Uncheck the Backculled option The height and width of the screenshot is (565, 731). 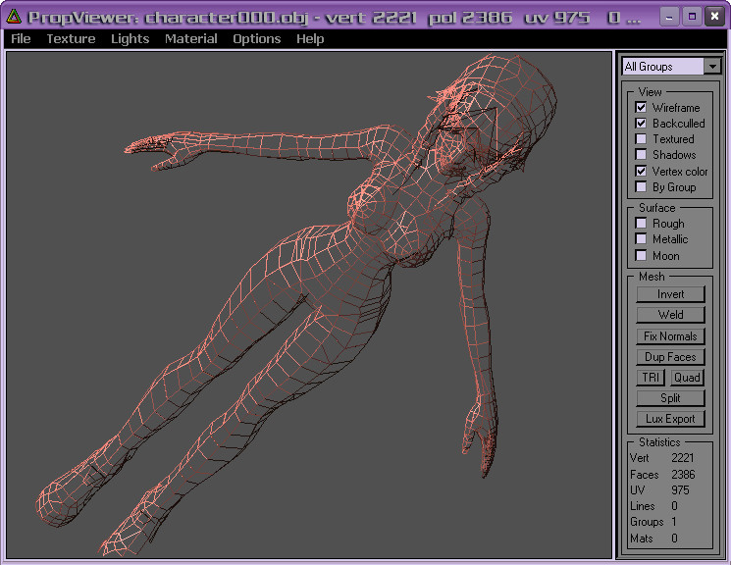coord(641,123)
